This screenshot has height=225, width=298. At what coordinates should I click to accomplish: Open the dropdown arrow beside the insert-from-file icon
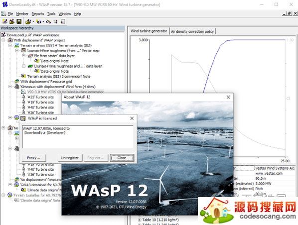click(33, 21)
